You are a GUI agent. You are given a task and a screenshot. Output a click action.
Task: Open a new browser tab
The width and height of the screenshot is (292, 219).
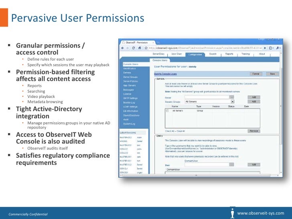pyautogui.click(x=158, y=43)
